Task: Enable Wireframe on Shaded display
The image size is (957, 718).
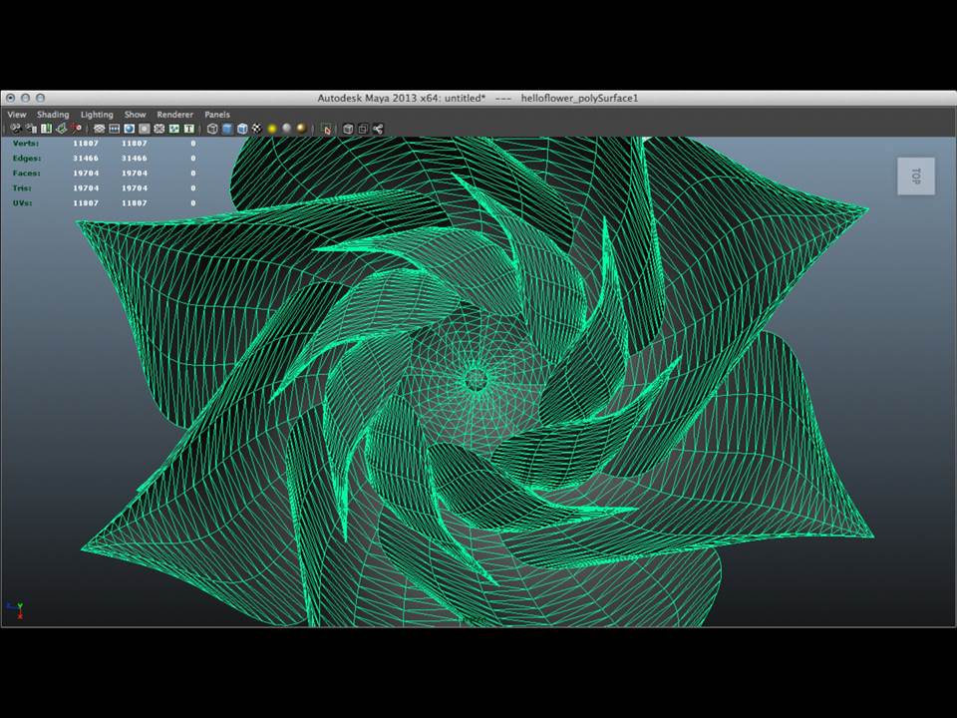Action: pos(242,129)
